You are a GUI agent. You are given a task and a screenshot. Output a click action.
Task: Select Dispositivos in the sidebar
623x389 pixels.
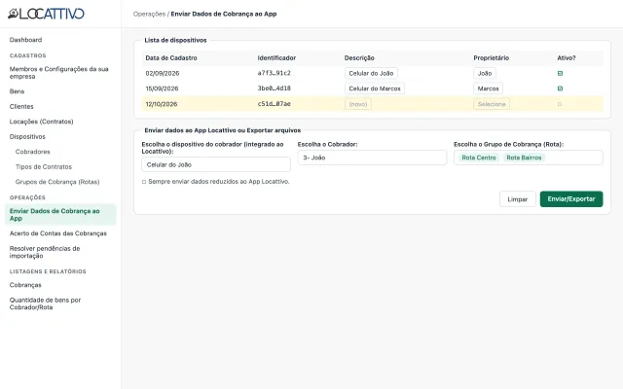[x=27, y=136]
